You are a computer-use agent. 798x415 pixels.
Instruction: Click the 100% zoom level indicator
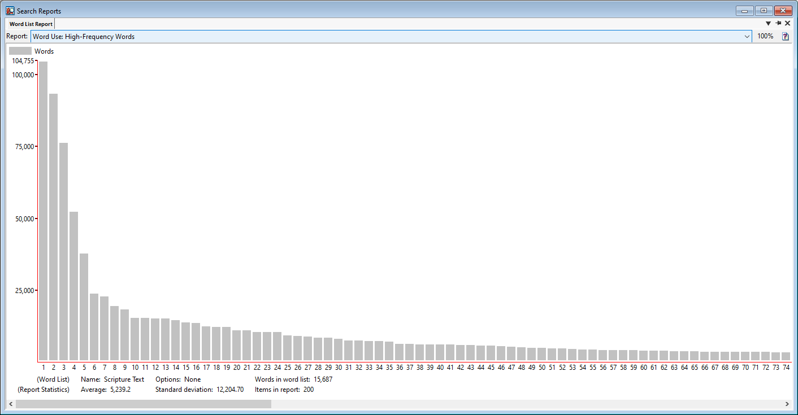coord(765,36)
